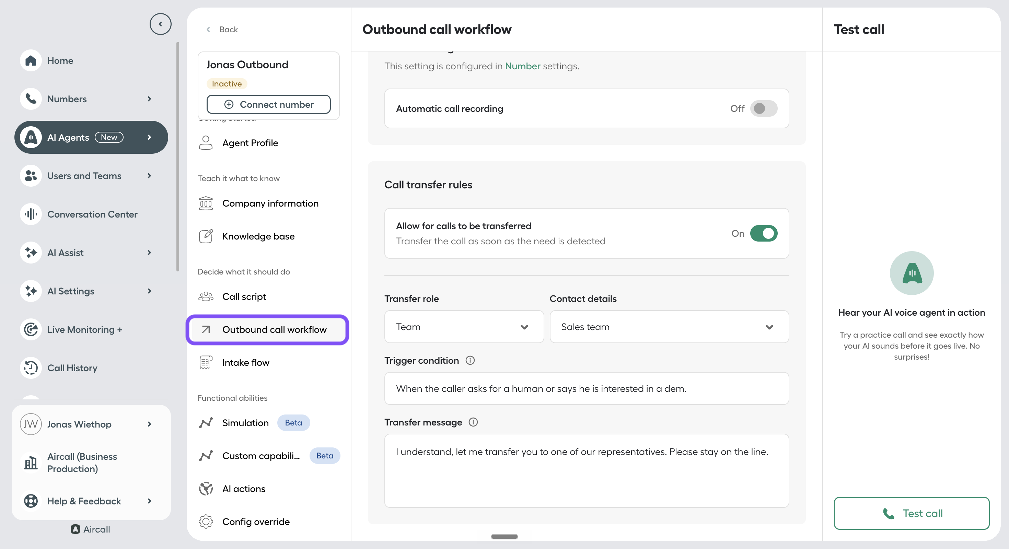Go to Intake flow
Viewport: 1009px width, 549px height.
268,362
